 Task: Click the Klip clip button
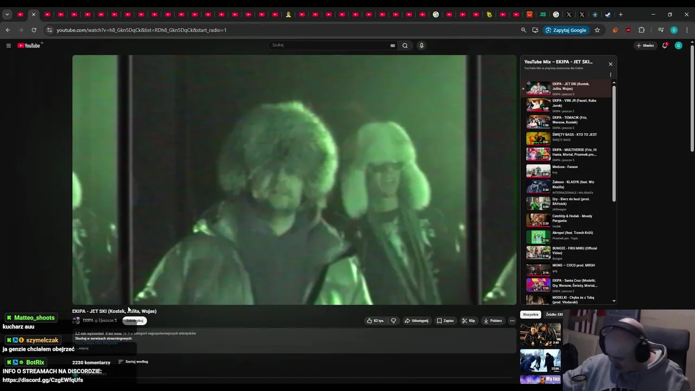click(469, 321)
